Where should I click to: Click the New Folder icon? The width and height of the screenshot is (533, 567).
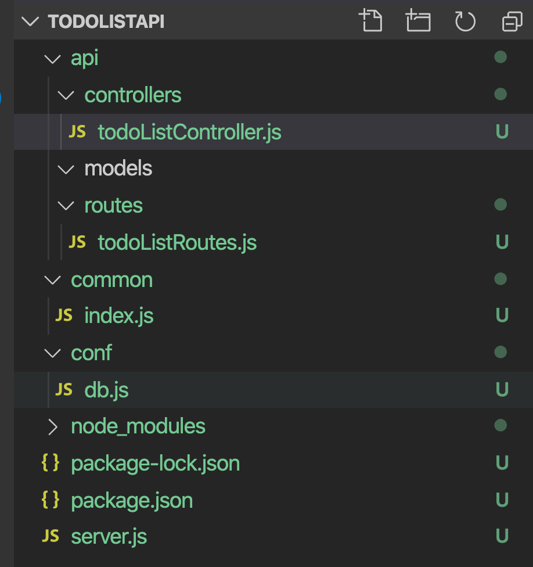point(418,21)
